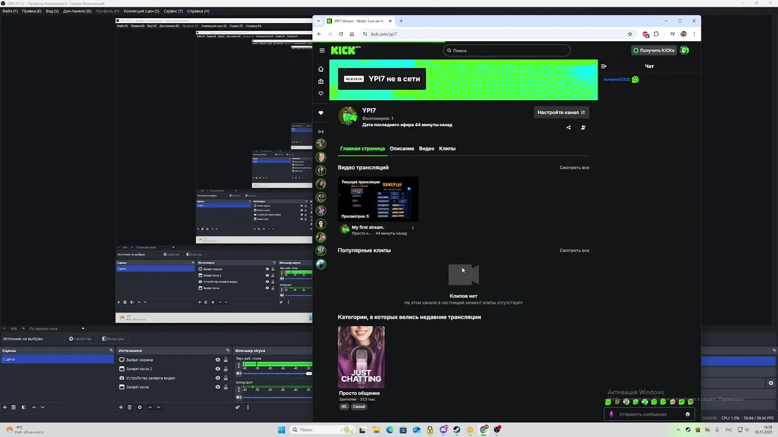Open Desktop Audio three-dot options menu
This screenshot has width=778, height=437.
[x=239, y=365]
